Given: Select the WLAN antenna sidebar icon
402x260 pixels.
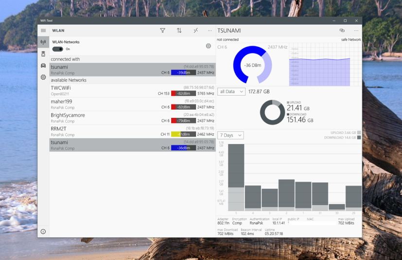Looking at the screenshot, I should click(43, 42).
